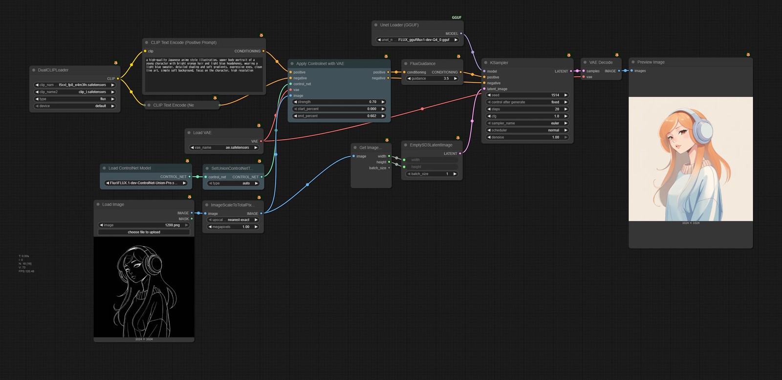Click the LATENT output dot on KSampler
This screenshot has height=380, width=782.
pos(571,71)
